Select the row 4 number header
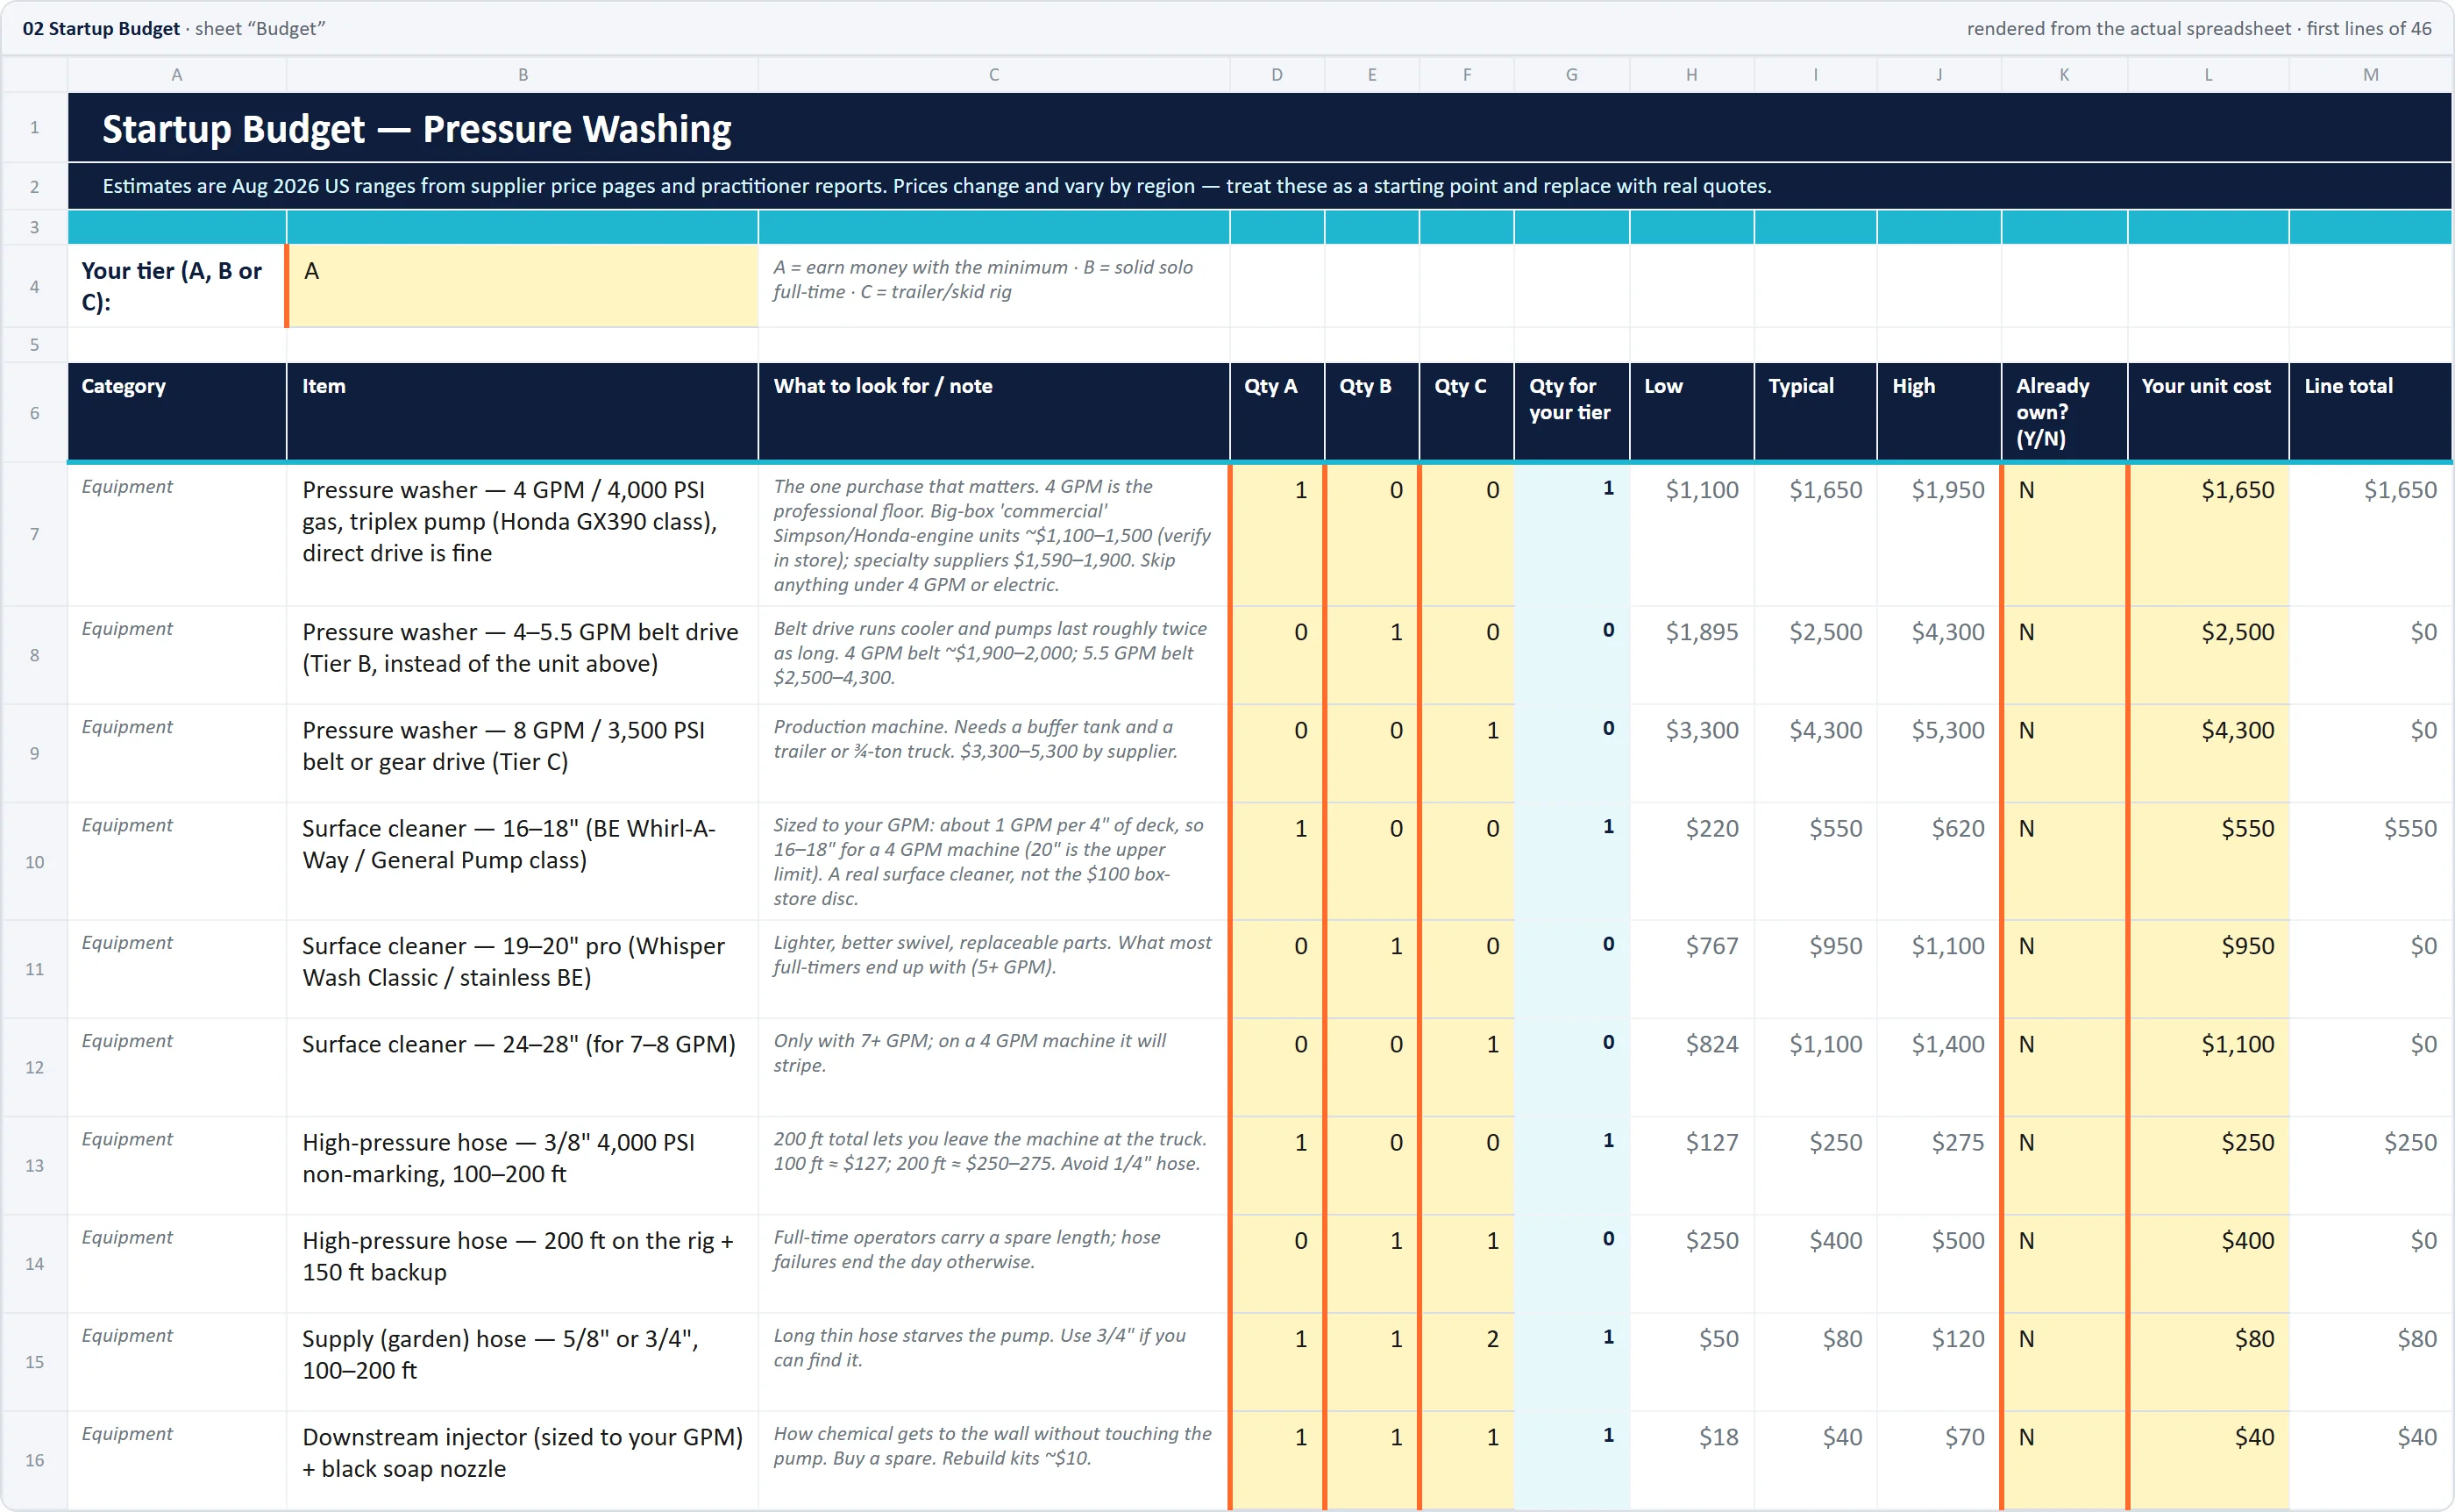2455x1512 pixels. pos(34,286)
